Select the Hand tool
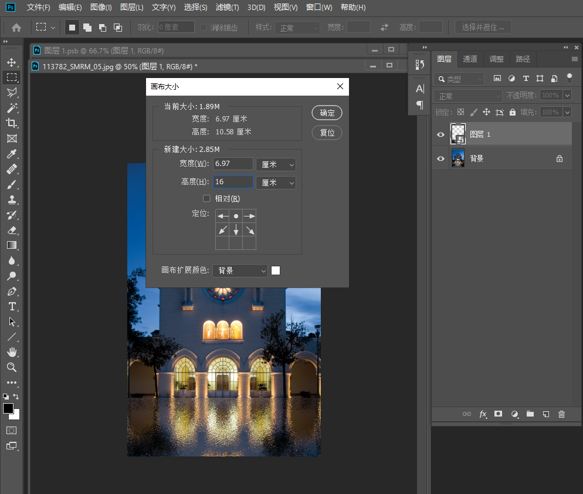 click(x=12, y=352)
